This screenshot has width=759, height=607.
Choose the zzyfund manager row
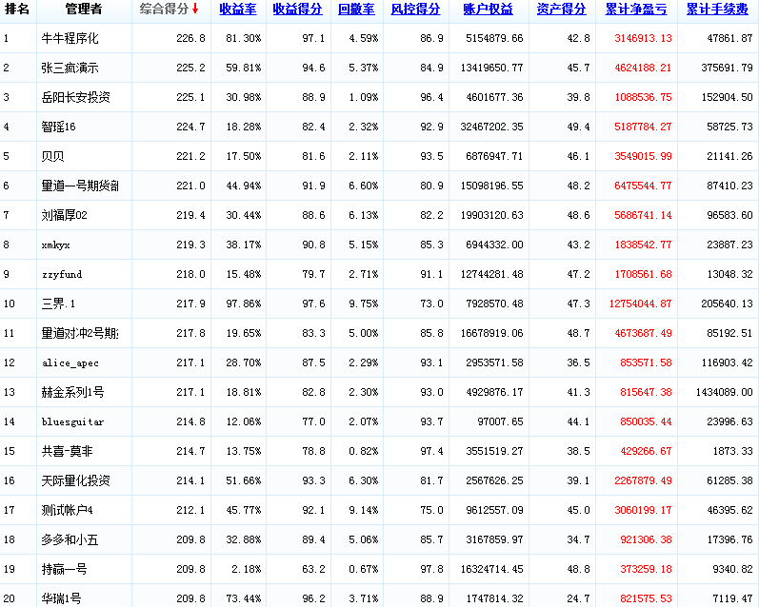[x=62, y=275]
